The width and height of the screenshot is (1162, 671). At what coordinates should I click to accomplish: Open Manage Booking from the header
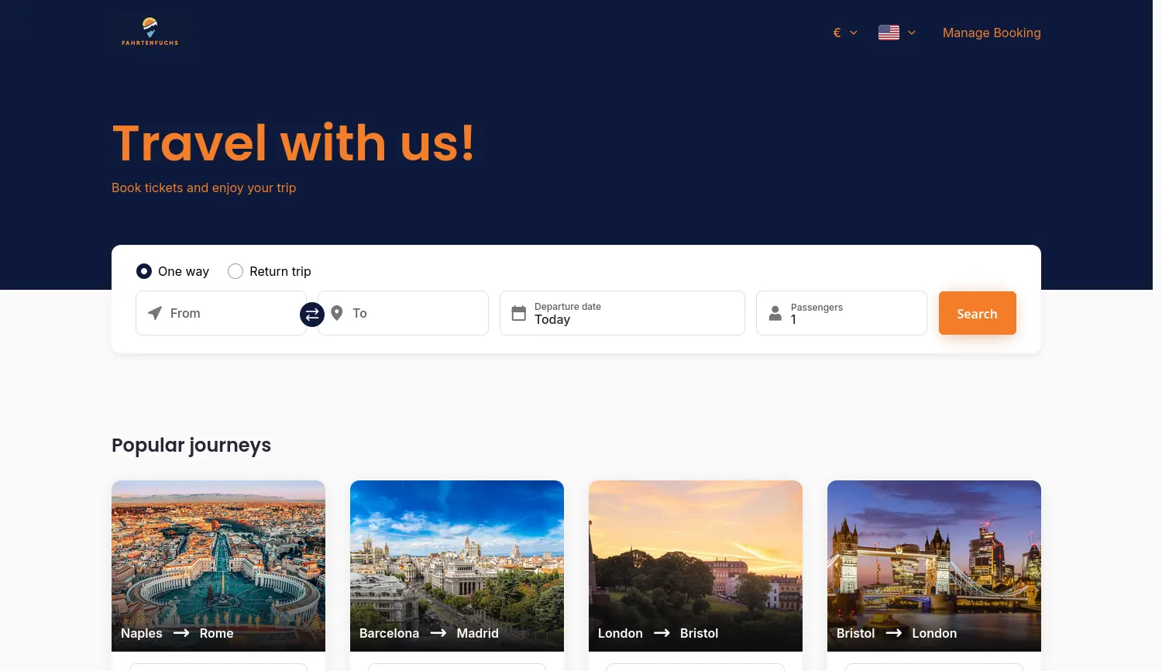[x=991, y=33]
